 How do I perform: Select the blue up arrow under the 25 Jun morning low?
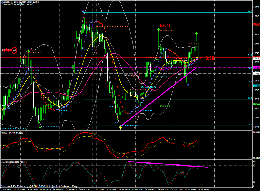(188, 85)
